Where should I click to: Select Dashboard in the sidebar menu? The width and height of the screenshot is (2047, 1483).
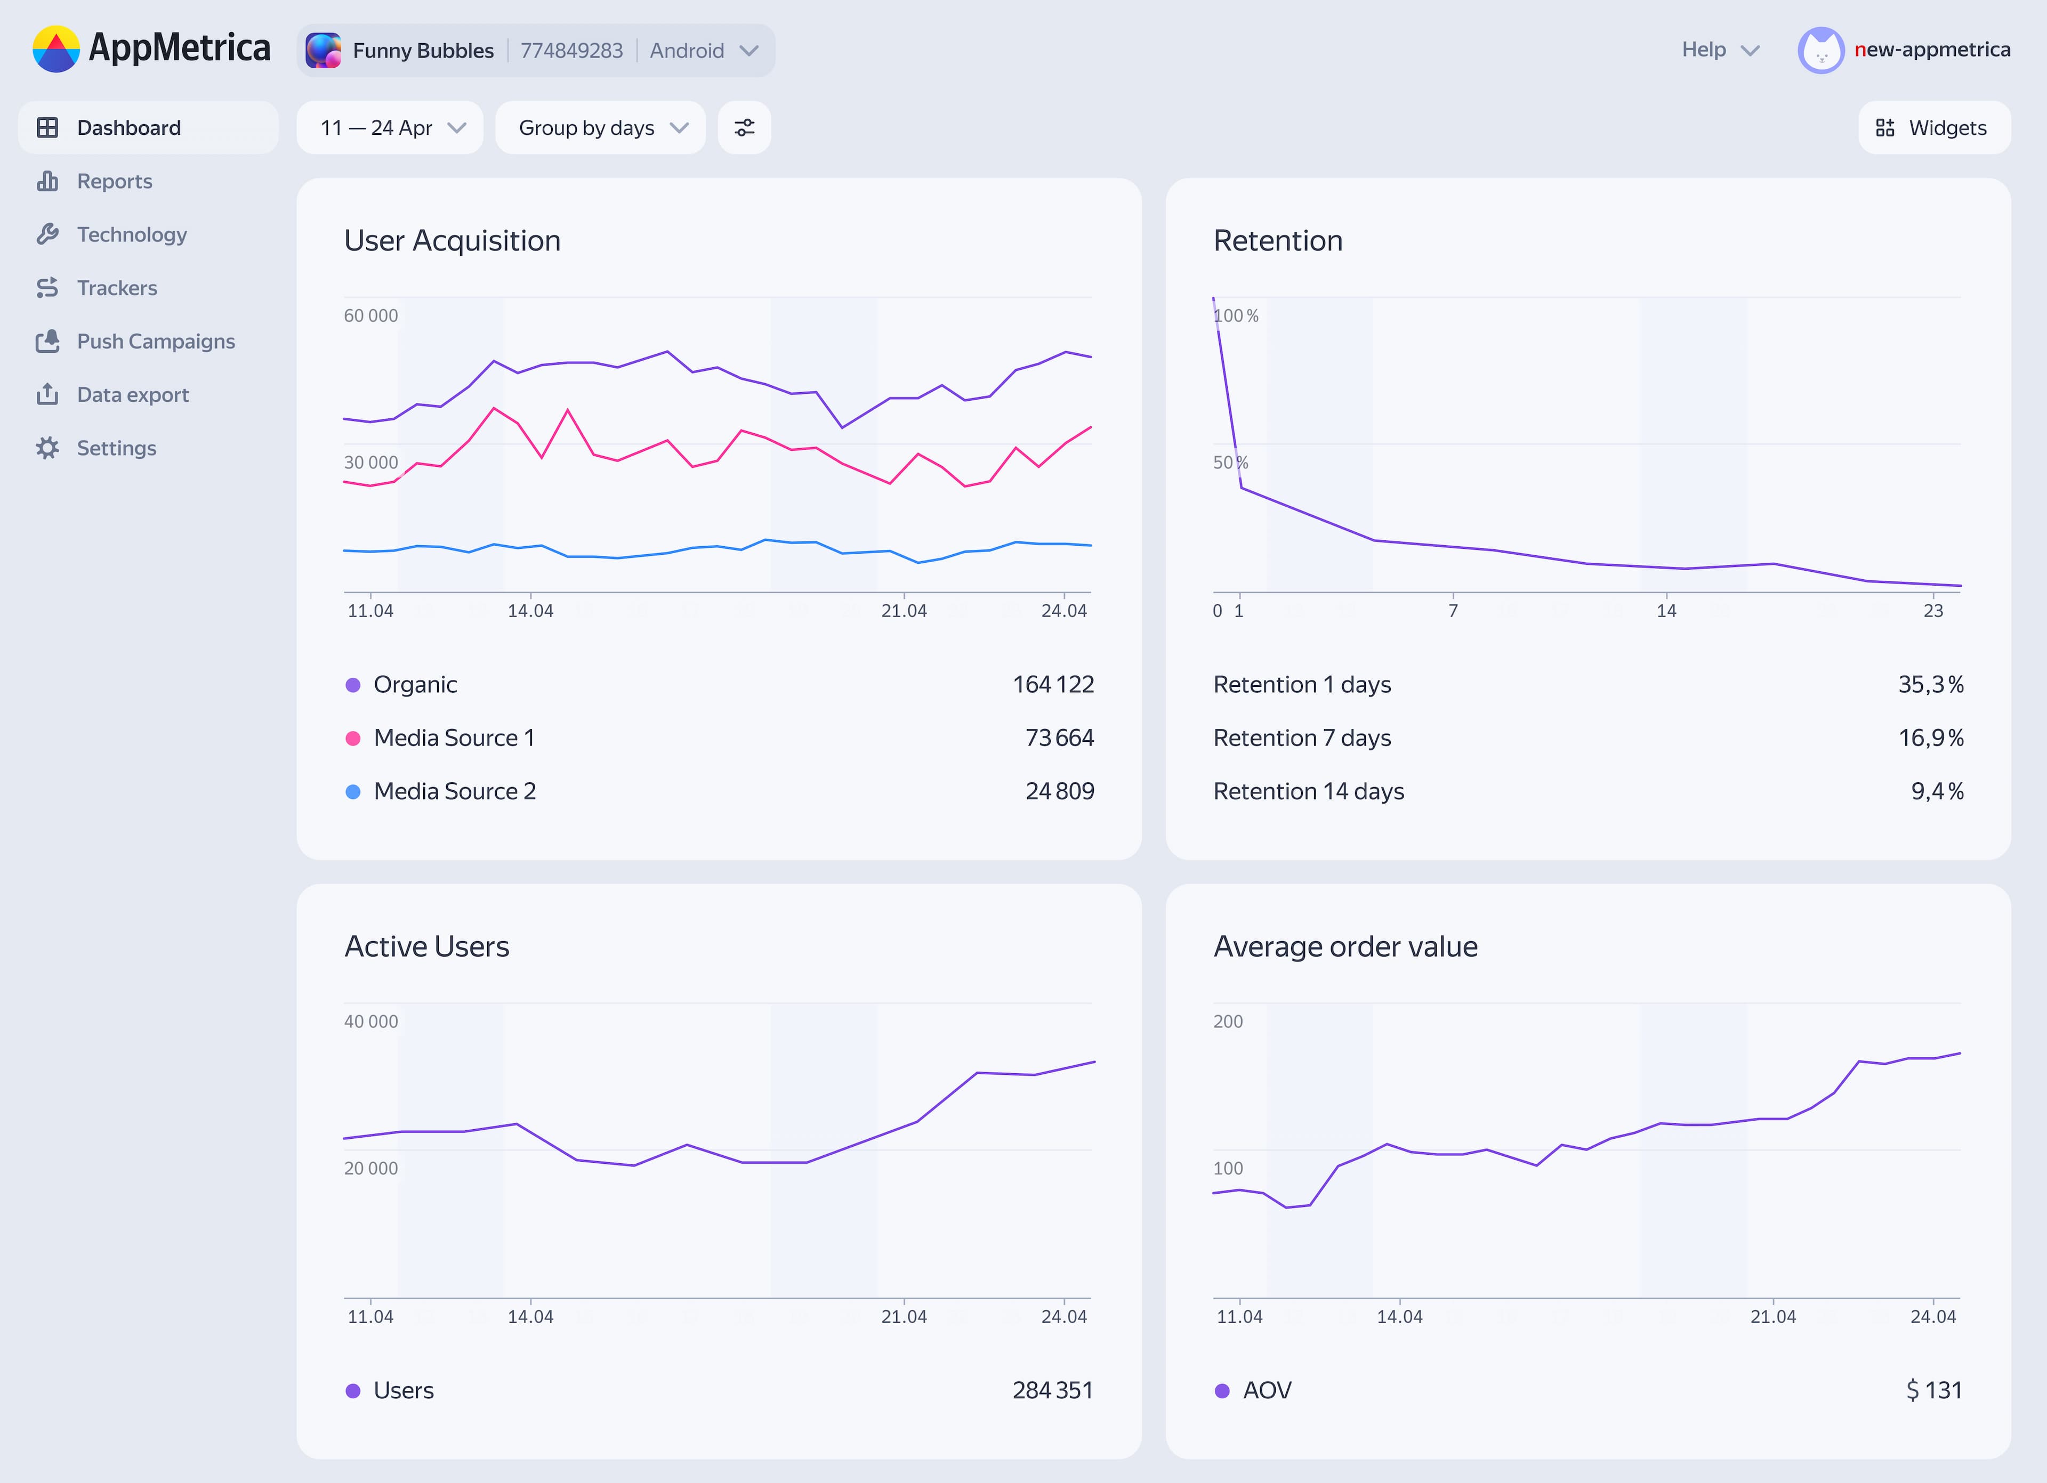[x=128, y=128]
